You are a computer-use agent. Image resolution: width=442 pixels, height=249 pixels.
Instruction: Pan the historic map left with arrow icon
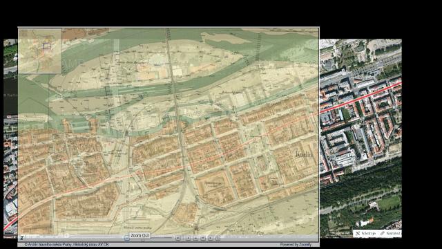tap(188, 238)
